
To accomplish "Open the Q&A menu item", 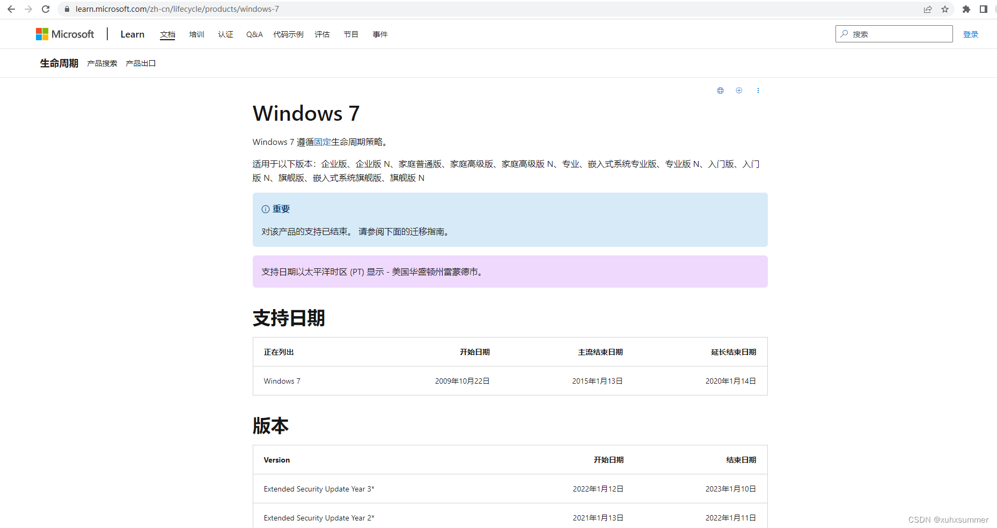I will [x=254, y=34].
